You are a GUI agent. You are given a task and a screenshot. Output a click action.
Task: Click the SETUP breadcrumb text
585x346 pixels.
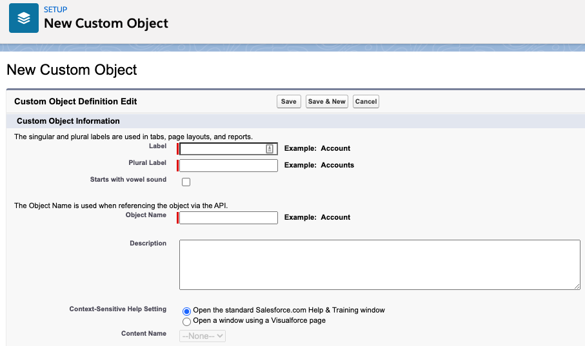(x=55, y=10)
